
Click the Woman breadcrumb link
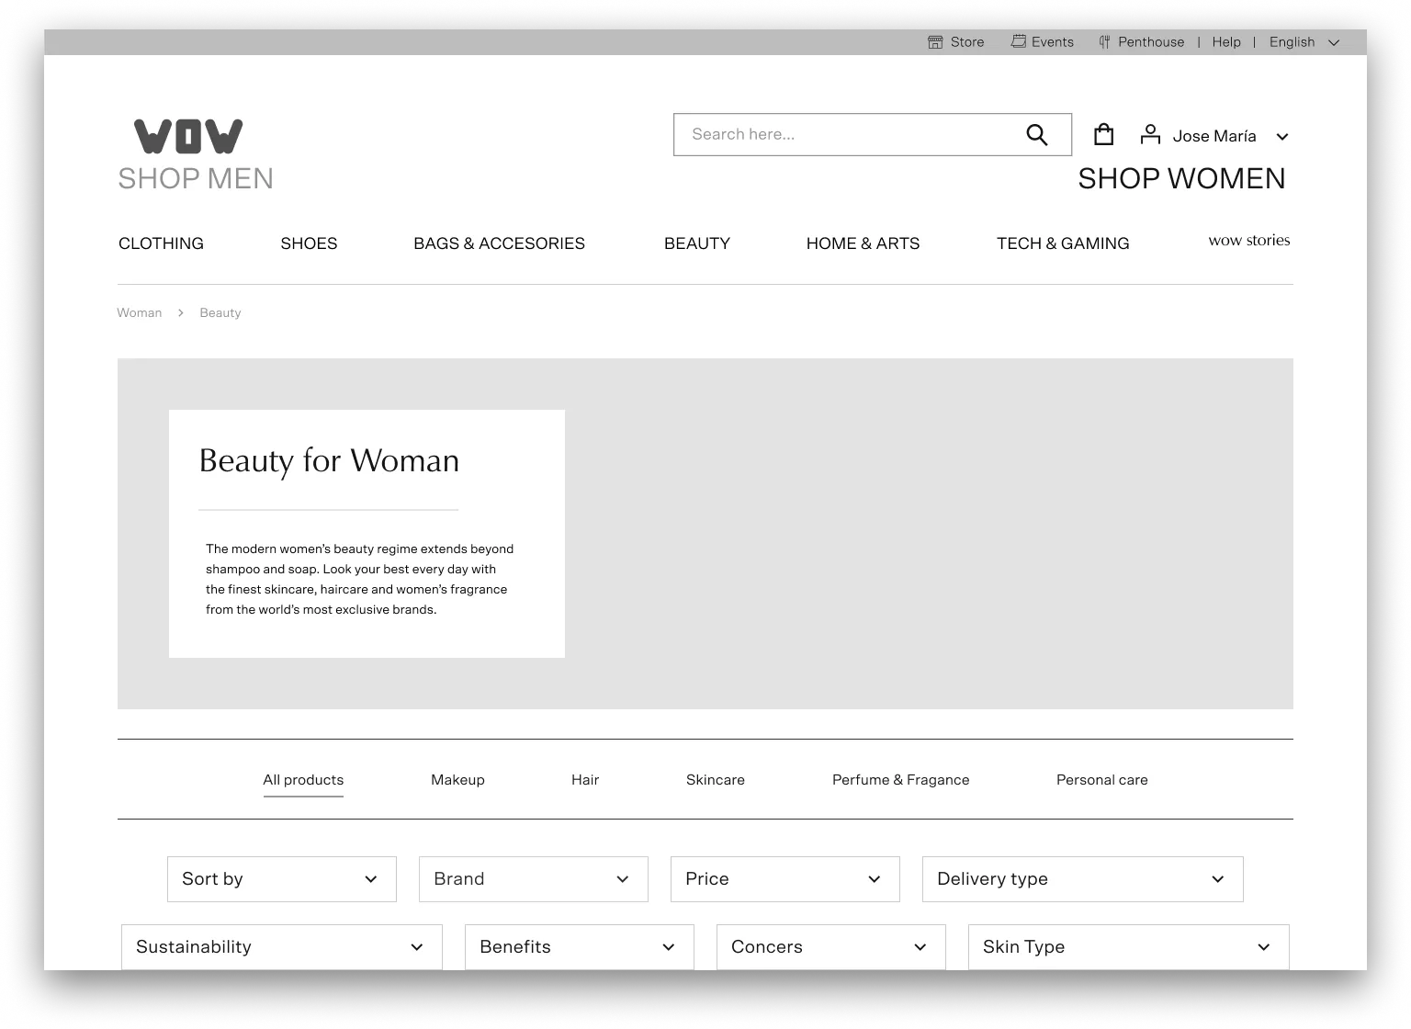point(139,312)
